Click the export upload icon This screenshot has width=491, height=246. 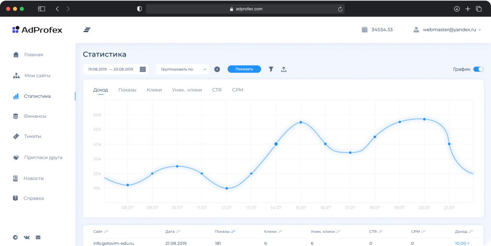284,69
